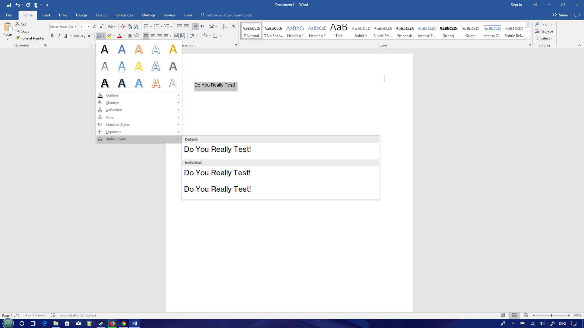Enable superscript formatting

(89, 36)
